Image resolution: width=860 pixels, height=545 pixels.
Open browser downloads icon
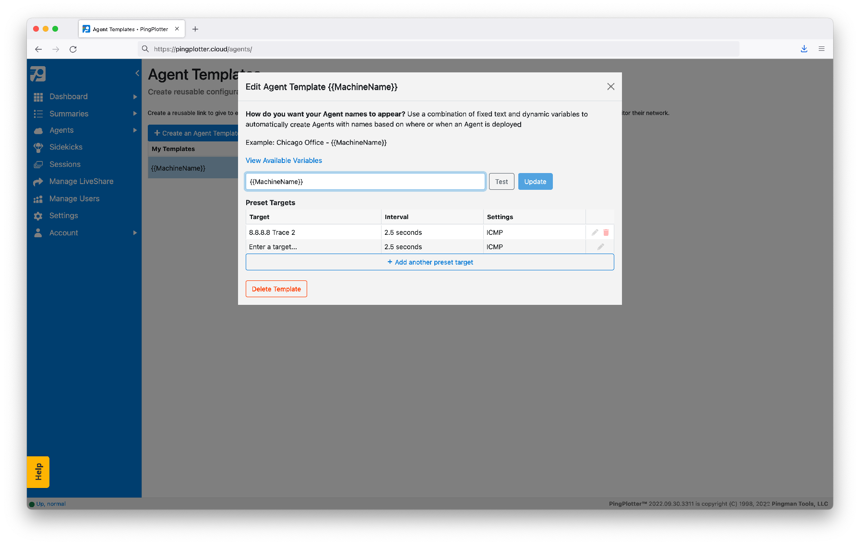pyautogui.click(x=804, y=49)
